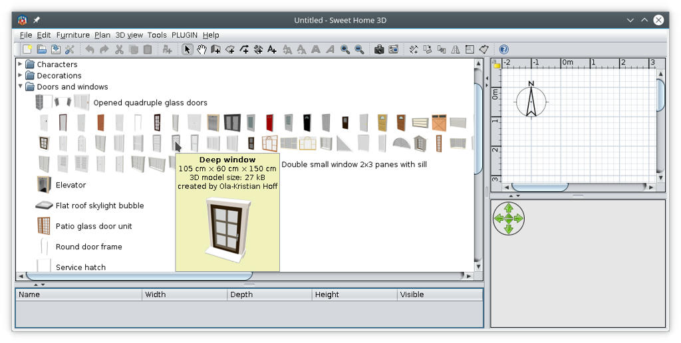Click the Copy icon in toolbar
The width and height of the screenshot is (681, 343).
click(133, 49)
